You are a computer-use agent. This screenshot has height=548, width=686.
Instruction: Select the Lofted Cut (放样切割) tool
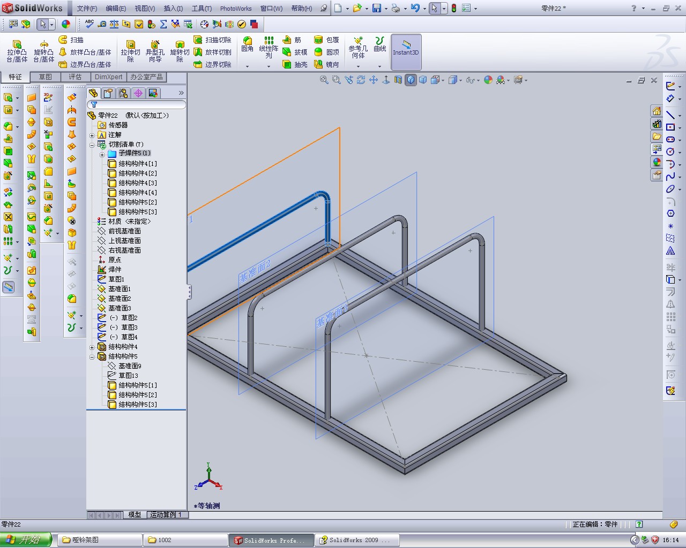pos(212,52)
